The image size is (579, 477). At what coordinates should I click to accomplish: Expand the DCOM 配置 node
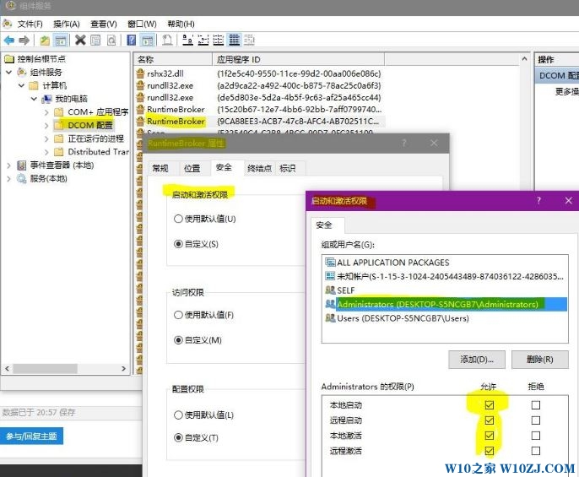pos(46,125)
